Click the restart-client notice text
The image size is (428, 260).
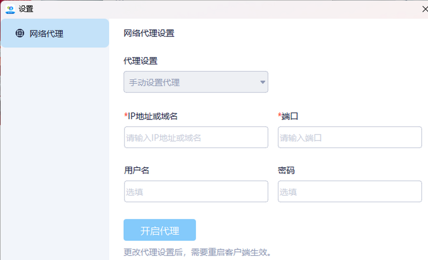click(x=198, y=253)
